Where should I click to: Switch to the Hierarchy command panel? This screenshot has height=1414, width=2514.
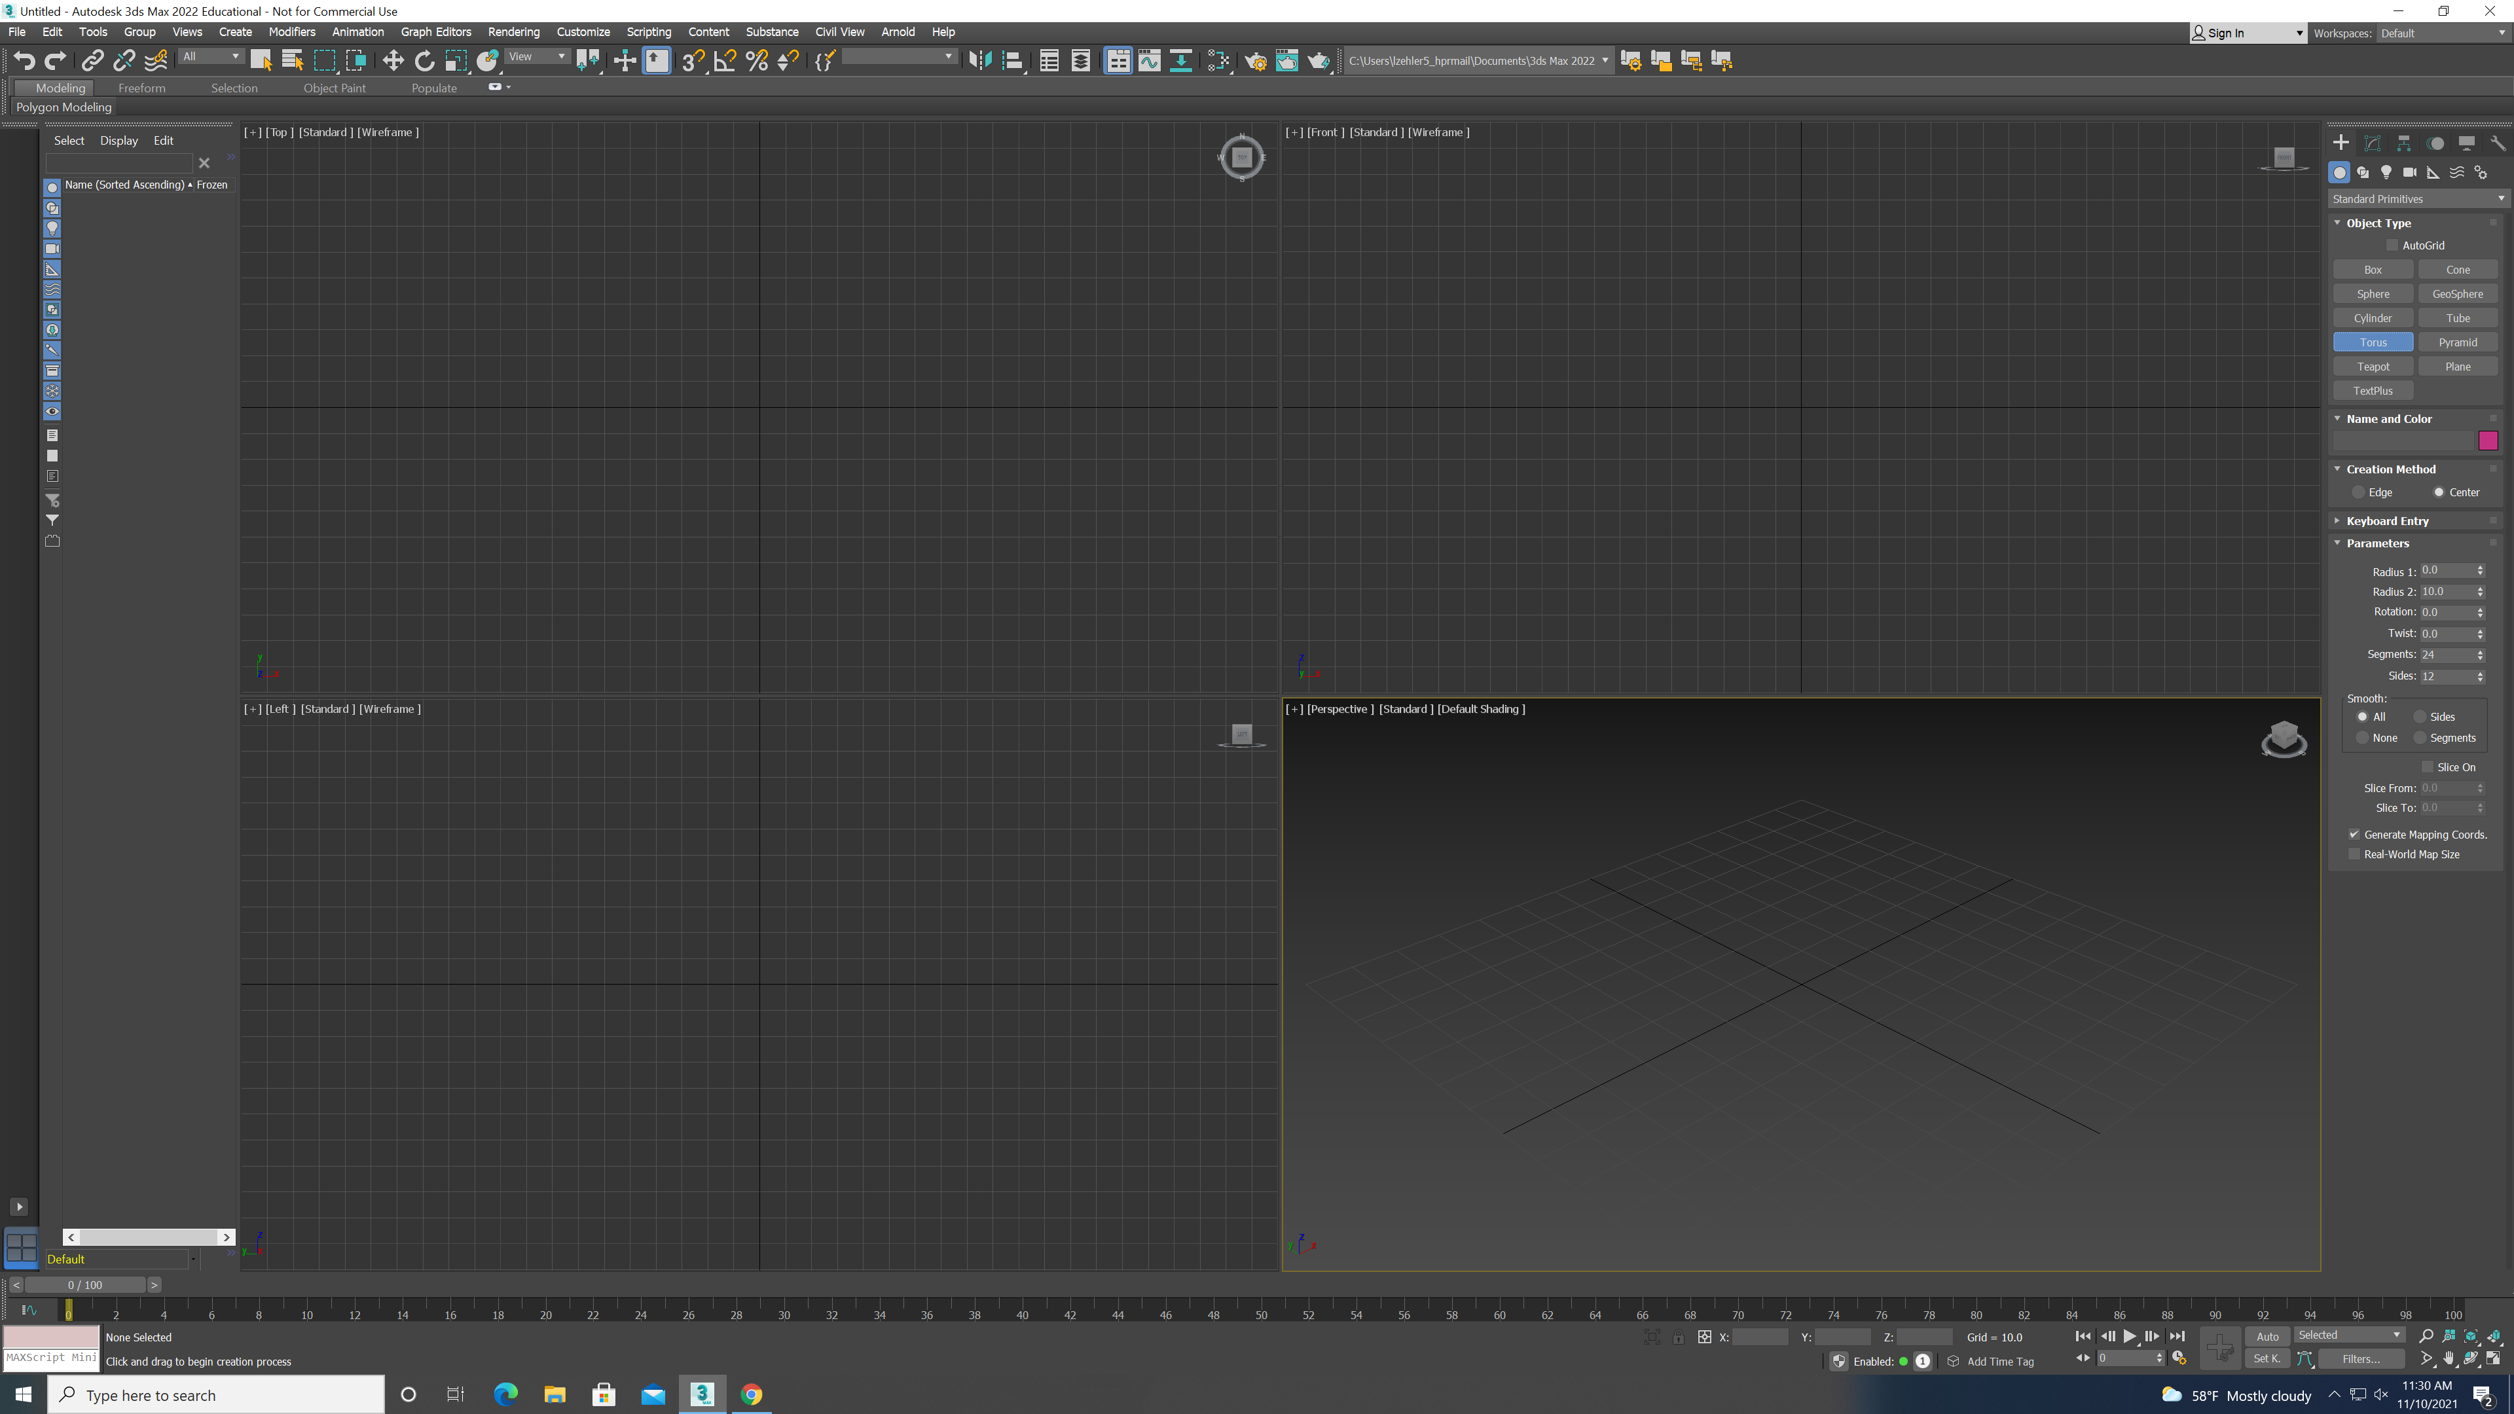(2404, 143)
